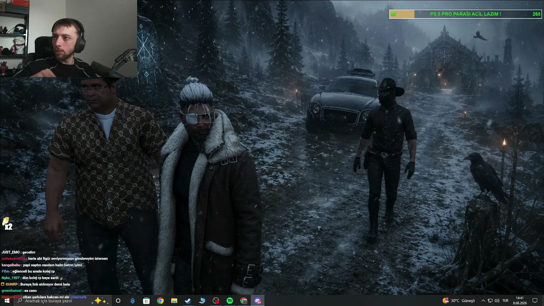Open the weather widget showing 30°C Güneşli
The image size is (544, 306).
tap(459, 301)
